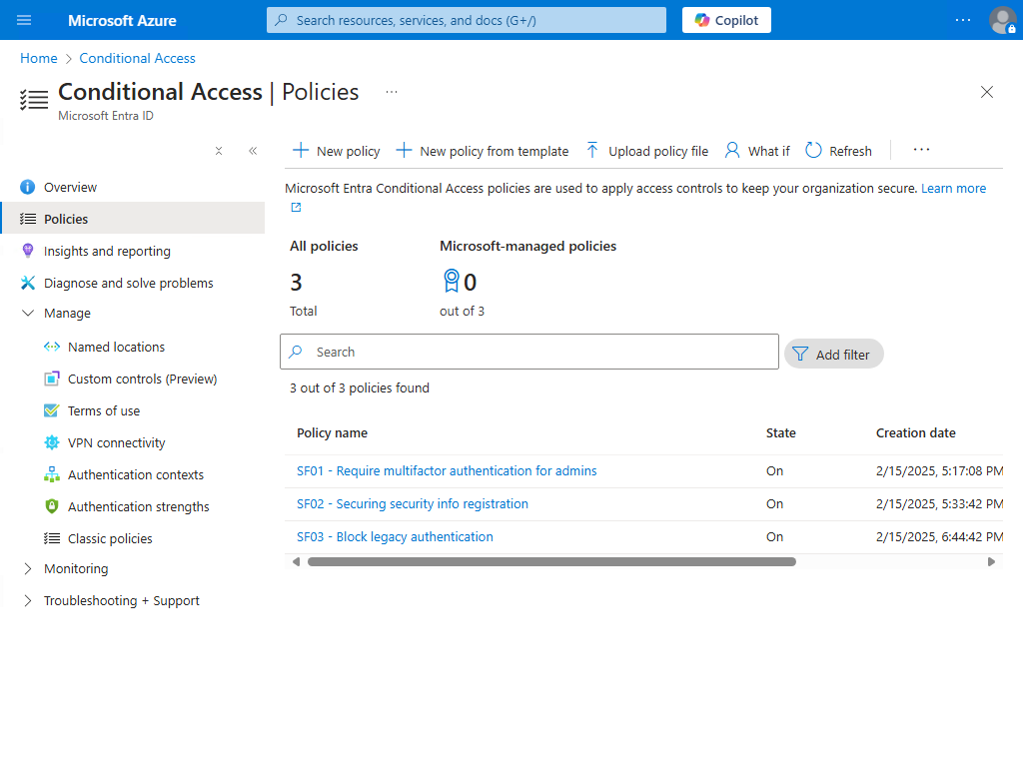Create a New policy
The height and width of the screenshot is (767, 1023).
[x=336, y=151]
